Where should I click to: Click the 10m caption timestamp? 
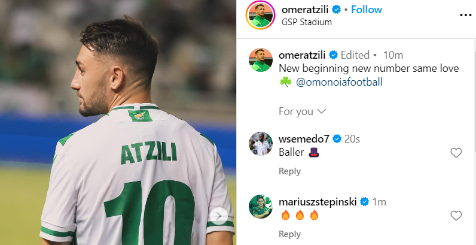(x=393, y=55)
